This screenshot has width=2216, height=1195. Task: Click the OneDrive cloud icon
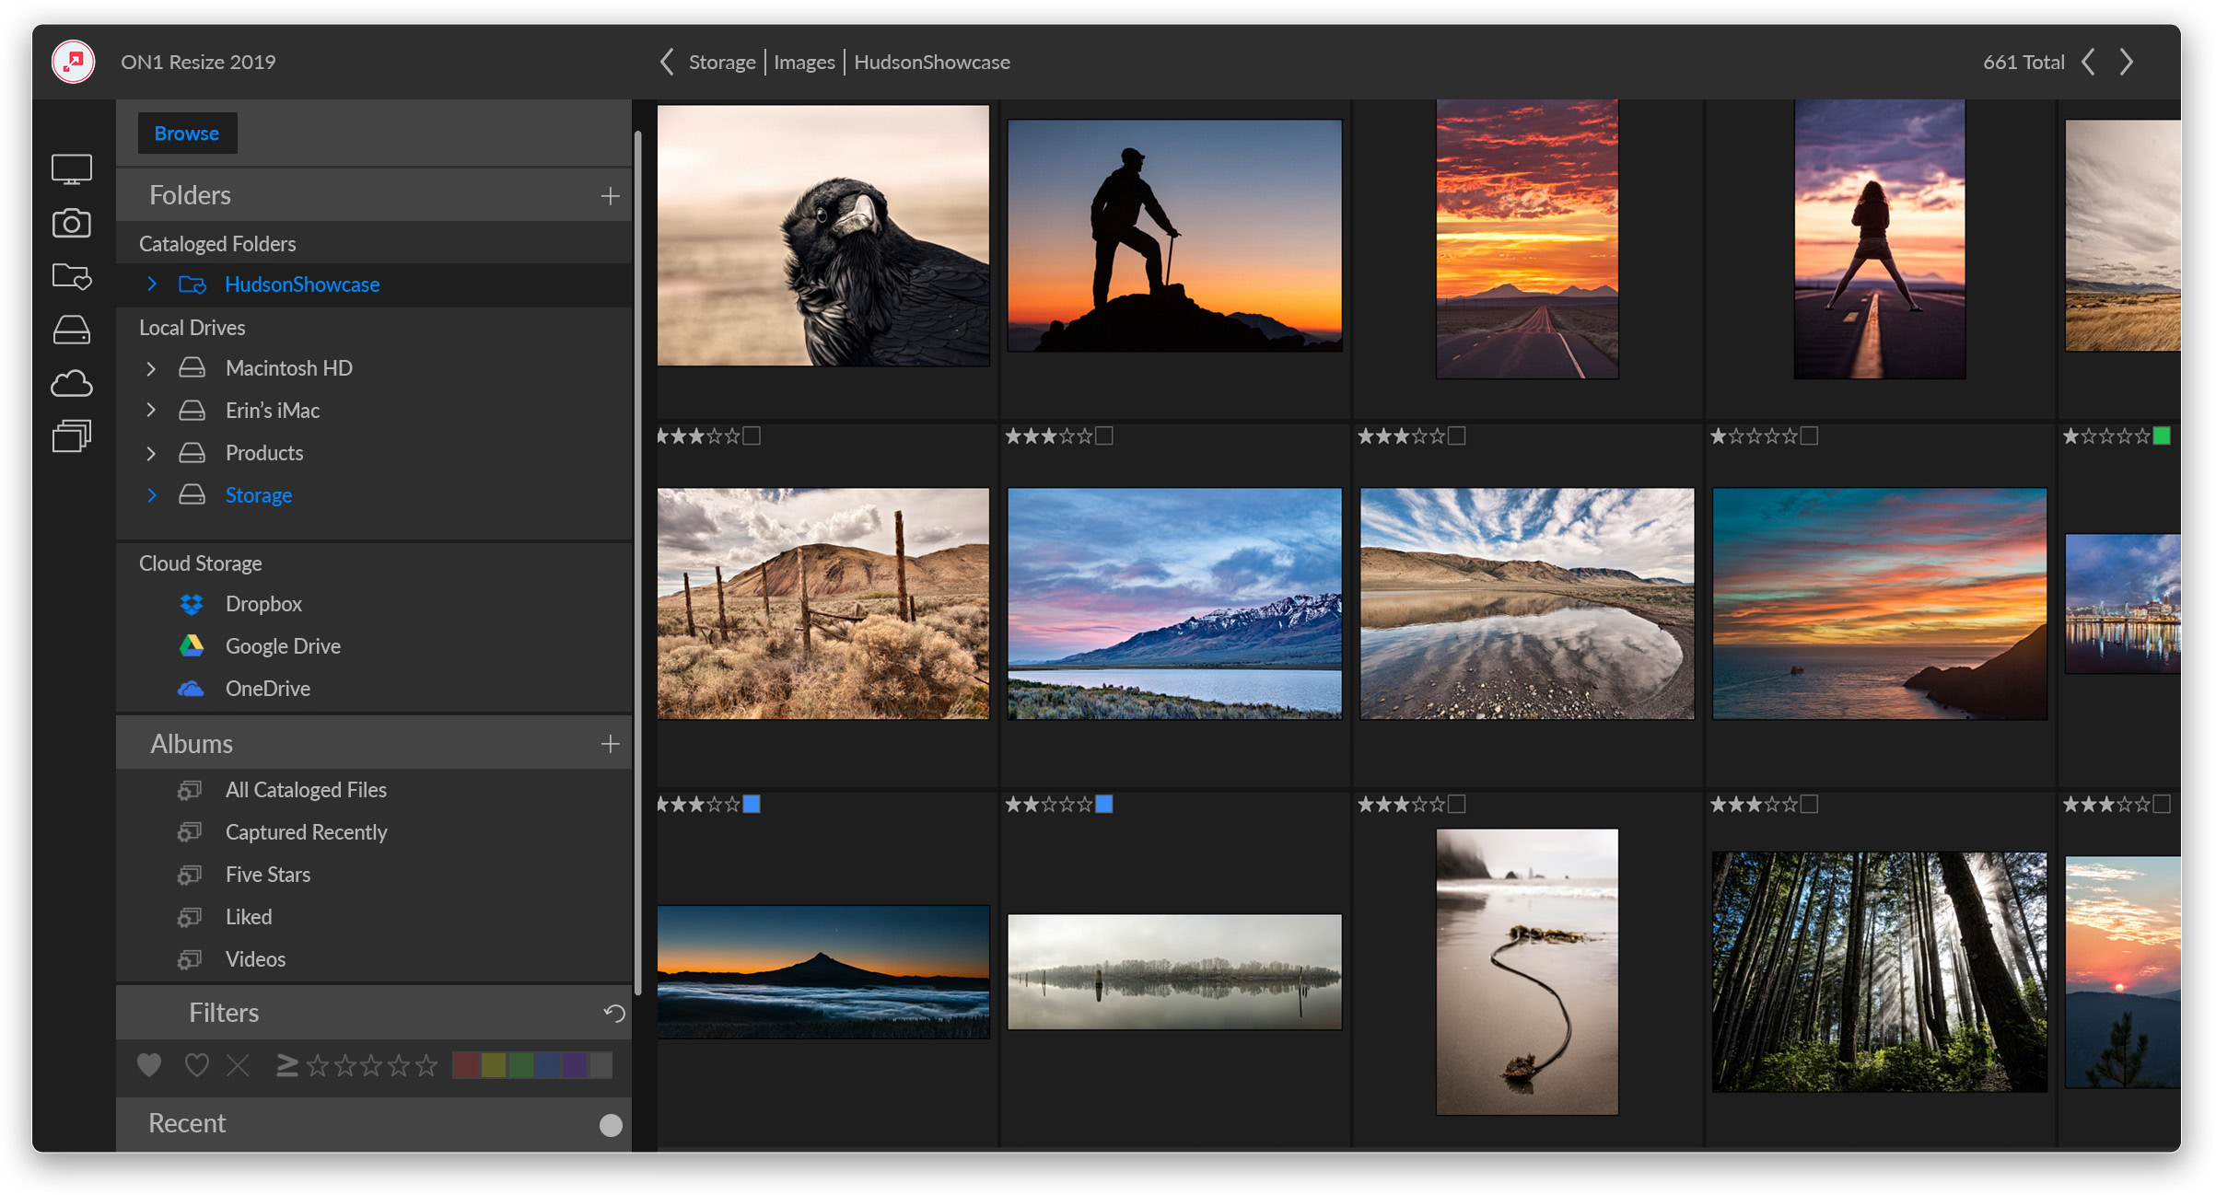tap(191, 689)
